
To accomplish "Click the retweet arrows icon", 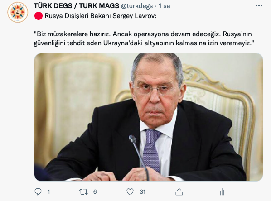I will pos(84,192).
